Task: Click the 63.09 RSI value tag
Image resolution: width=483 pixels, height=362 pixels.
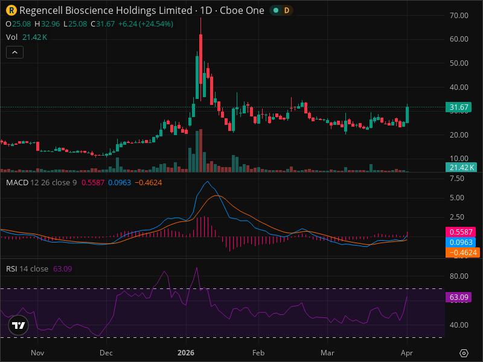Action: pyautogui.click(x=458, y=297)
